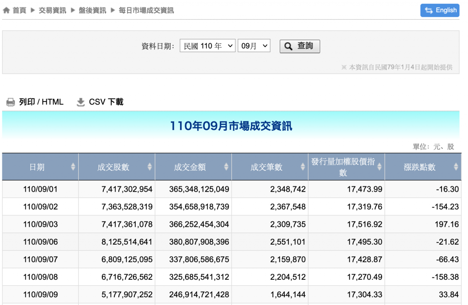
Task: Click the CSV download arrow icon
Action: click(x=80, y=102)
